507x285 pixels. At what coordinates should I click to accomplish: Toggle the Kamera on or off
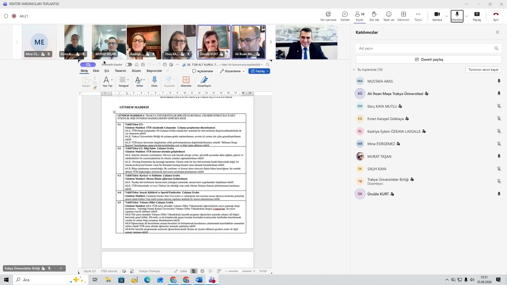(x=437, y=16)
